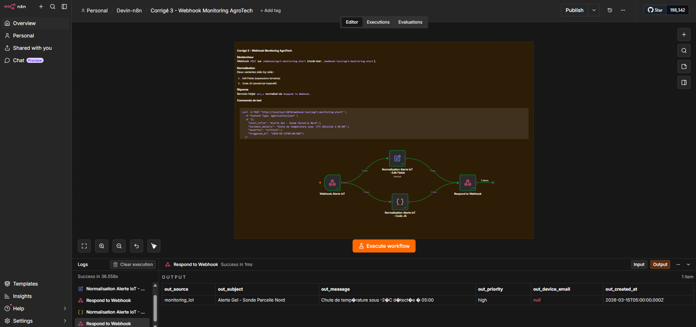Open Shared with you

click(x=35, y=48)
